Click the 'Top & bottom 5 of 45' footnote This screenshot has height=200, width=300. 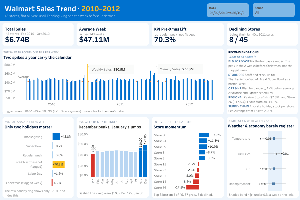pyautogui.click(x=183, y=195)
